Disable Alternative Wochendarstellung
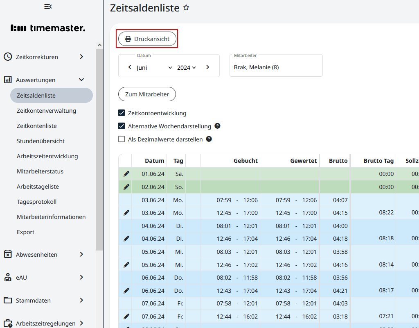Viewport: 419px width, 328px height. pos(122,126)
